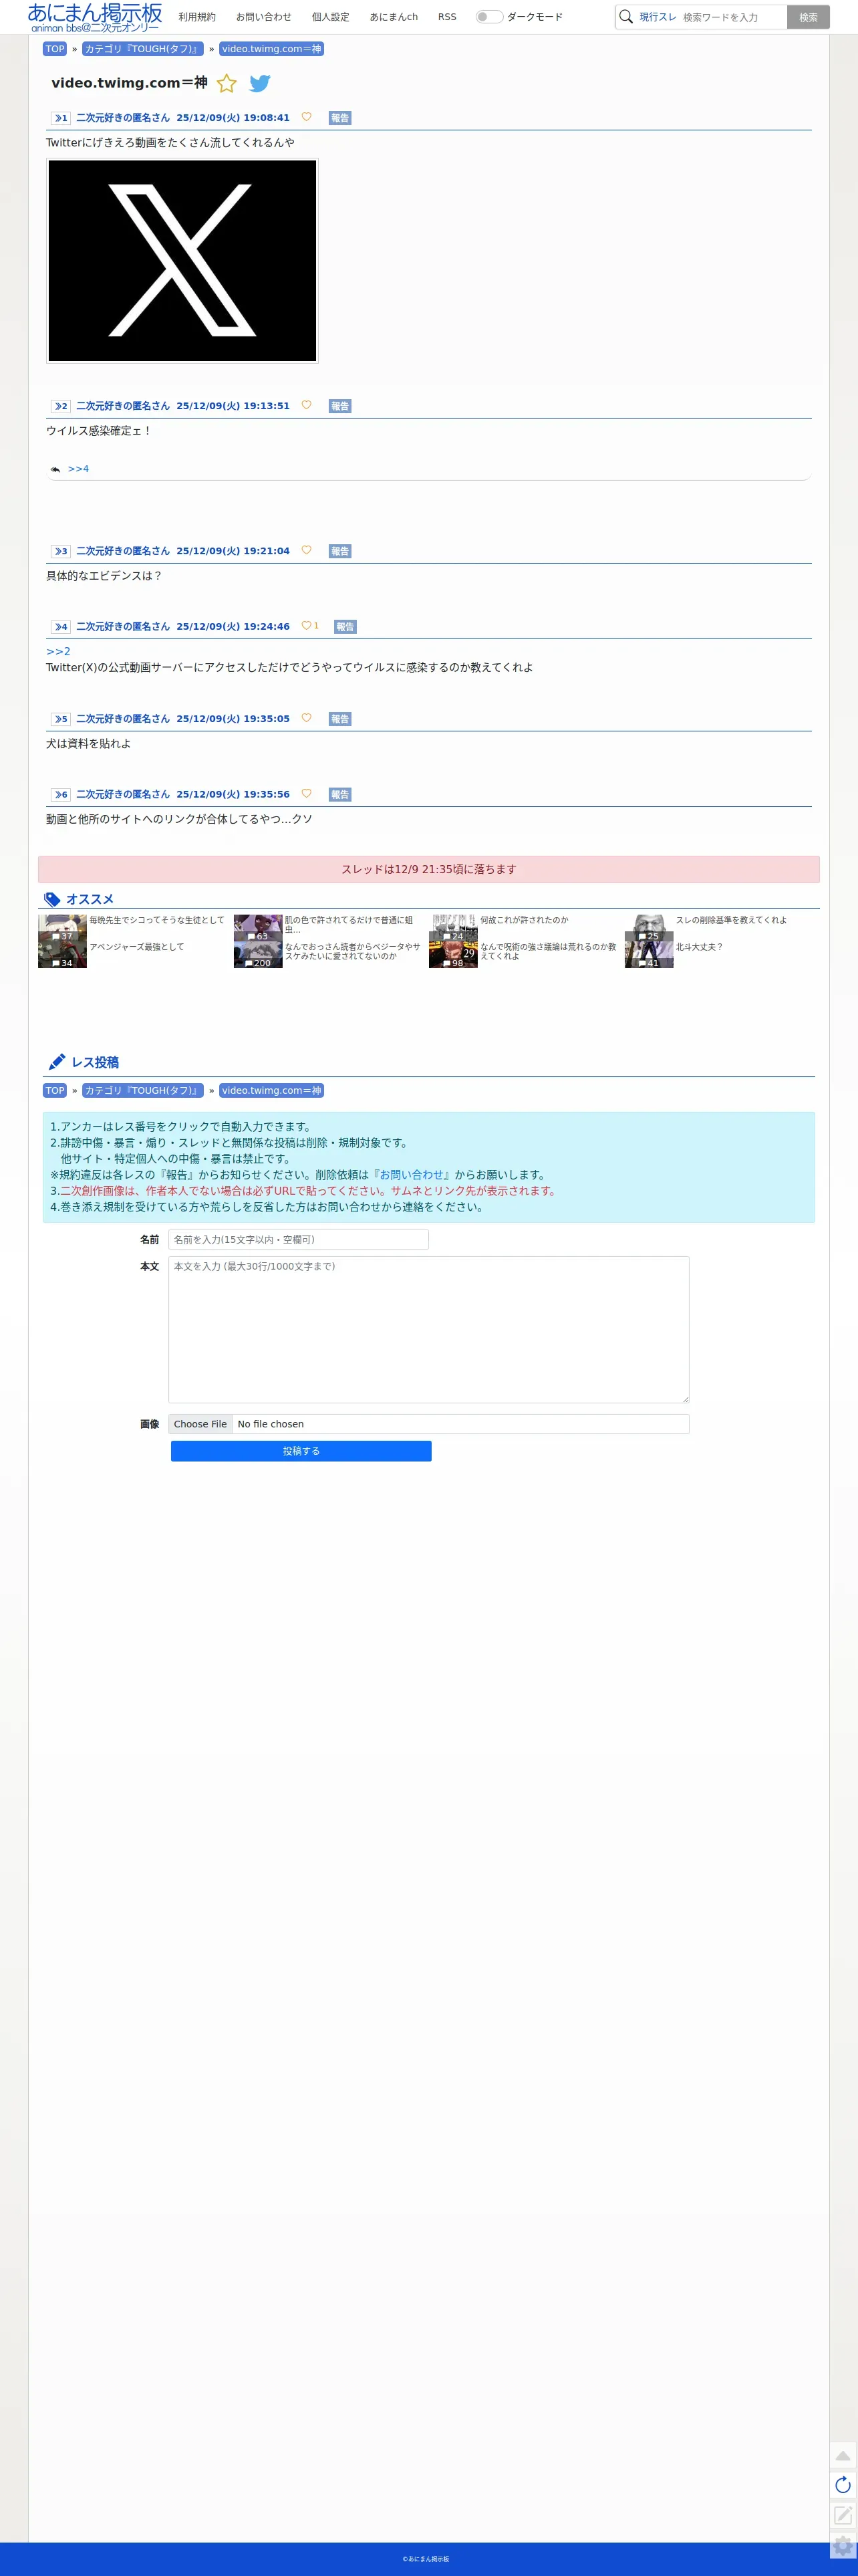Toggle the ダークモード switch
This screenshot has width=858, height=2576.
[489, 17]
